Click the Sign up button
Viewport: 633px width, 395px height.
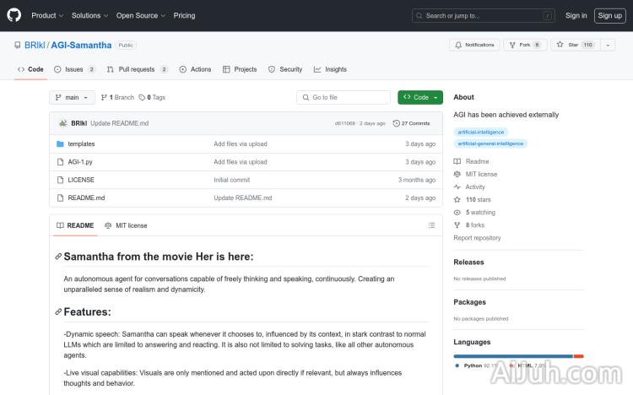609,15
